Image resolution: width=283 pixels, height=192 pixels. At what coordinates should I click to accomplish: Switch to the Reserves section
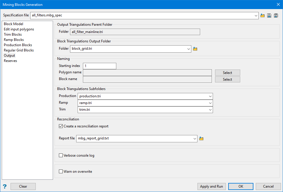tap(11, 61)
